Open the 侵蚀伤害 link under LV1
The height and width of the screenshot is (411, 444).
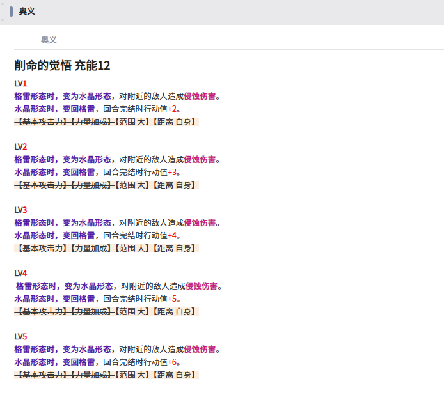coord(200,97)
